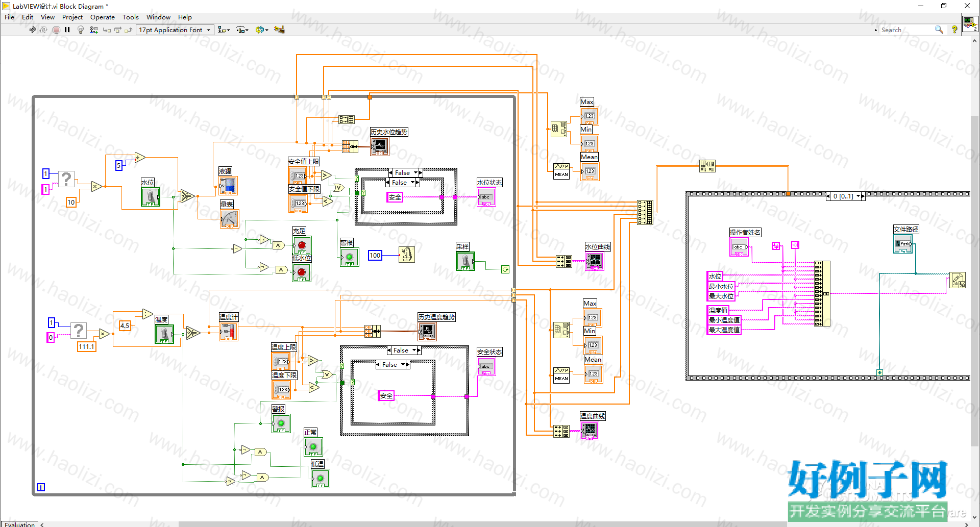Select the Write to Text File function

tap(958, 281)
